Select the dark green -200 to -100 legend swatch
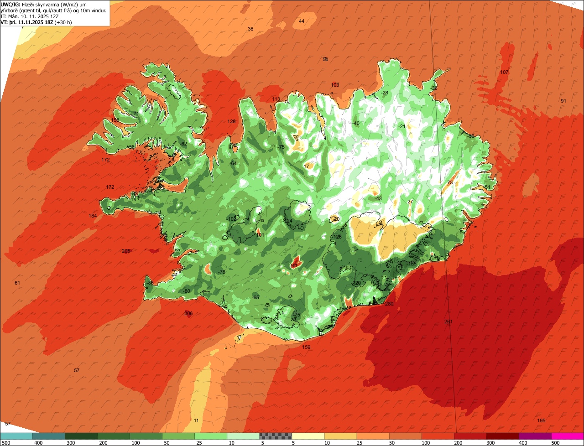 [113, 436]
